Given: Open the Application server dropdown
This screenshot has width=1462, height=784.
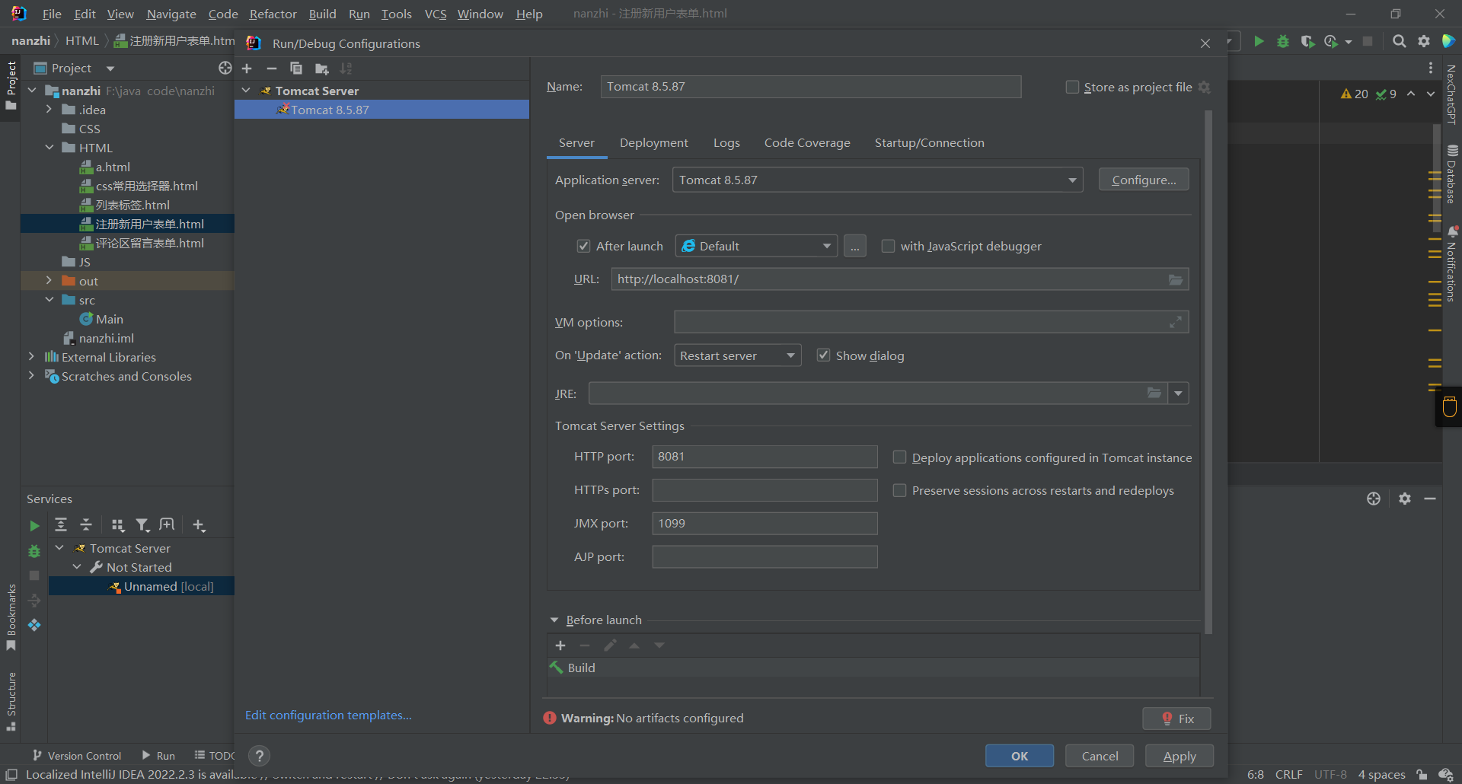Looking at the screenshot, I should click(1072, 180).
